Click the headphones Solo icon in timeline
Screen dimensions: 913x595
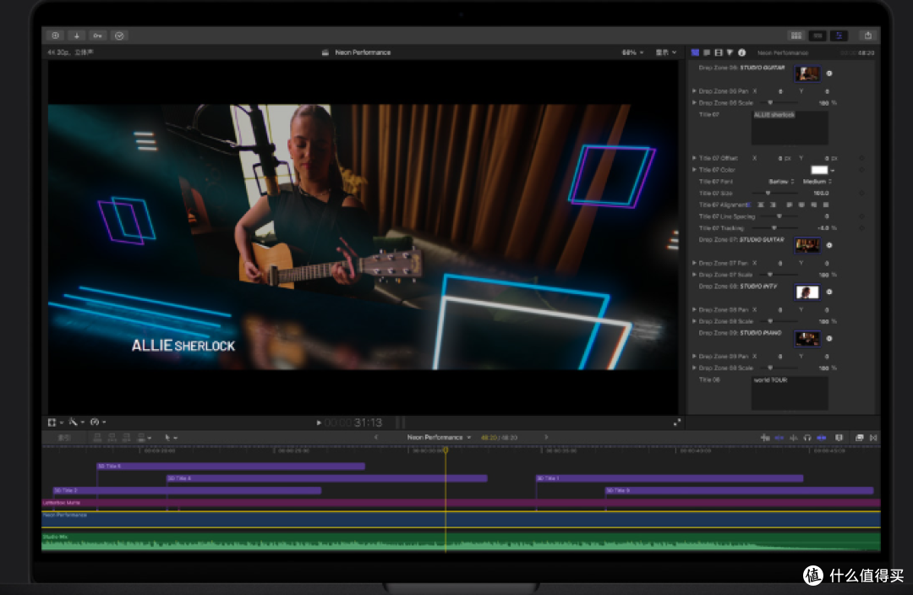coord(807,437)
